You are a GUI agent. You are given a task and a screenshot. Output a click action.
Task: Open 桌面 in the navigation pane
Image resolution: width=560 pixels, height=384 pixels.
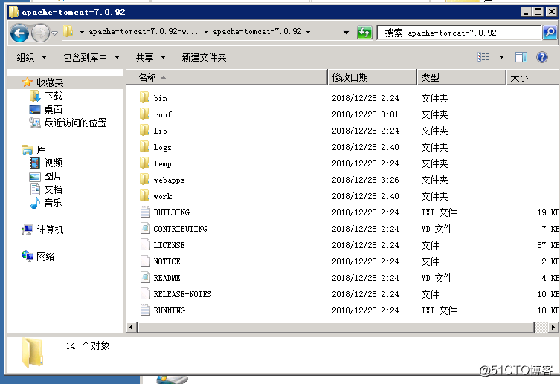[54, 109]
